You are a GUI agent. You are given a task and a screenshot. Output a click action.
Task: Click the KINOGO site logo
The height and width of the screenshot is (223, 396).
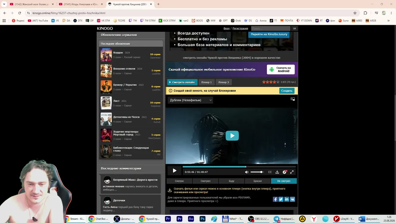(x=105, y=28)
